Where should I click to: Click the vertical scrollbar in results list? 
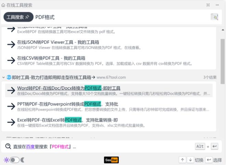click(x=223, y=62)
